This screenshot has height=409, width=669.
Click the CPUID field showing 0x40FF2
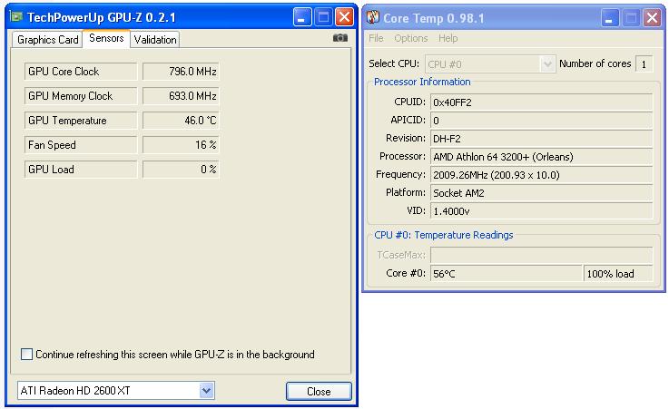click(x=541, y=102)
